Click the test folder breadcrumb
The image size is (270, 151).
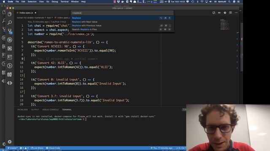tap(49, 18)
